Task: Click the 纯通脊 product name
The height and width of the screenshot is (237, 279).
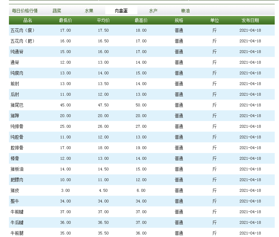Action: click(17, 52)
